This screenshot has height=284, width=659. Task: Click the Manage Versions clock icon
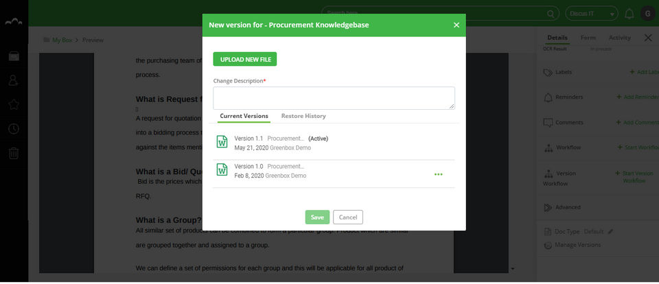[548, 246]
